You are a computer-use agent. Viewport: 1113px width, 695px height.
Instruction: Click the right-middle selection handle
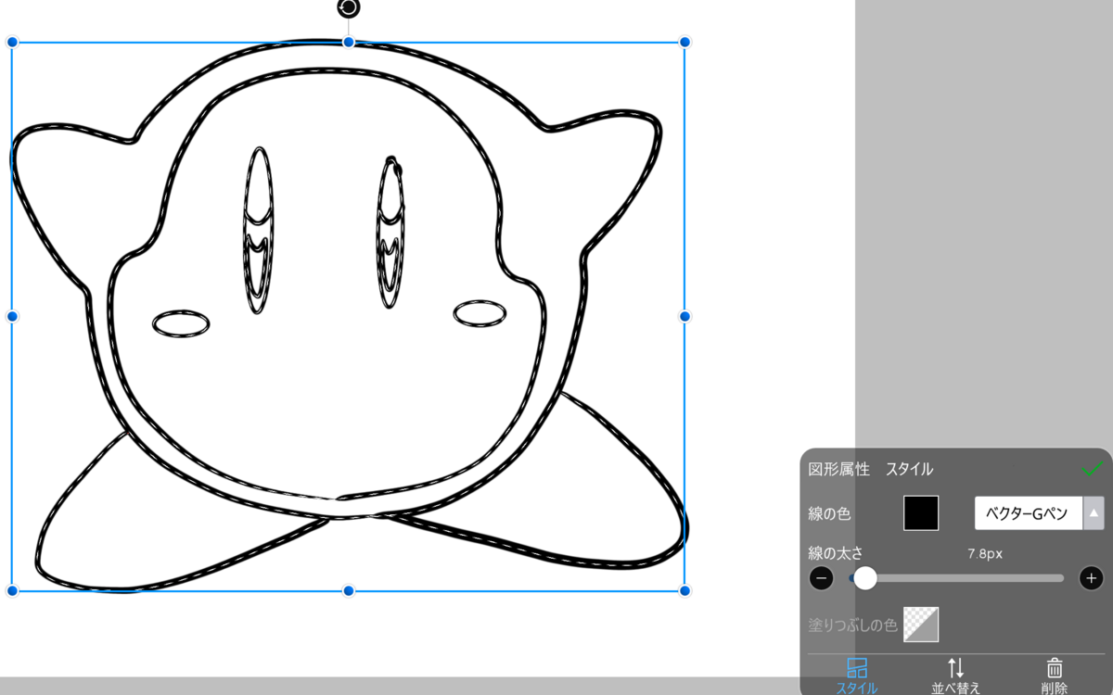pos(684,316)
